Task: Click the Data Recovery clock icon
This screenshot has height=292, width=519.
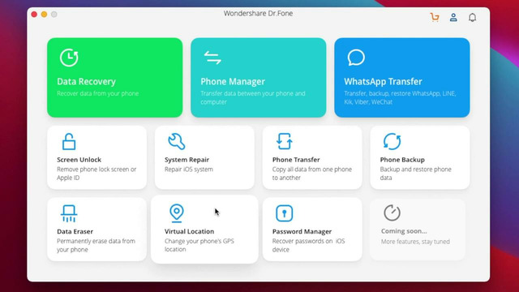Action: pos(69,58)
